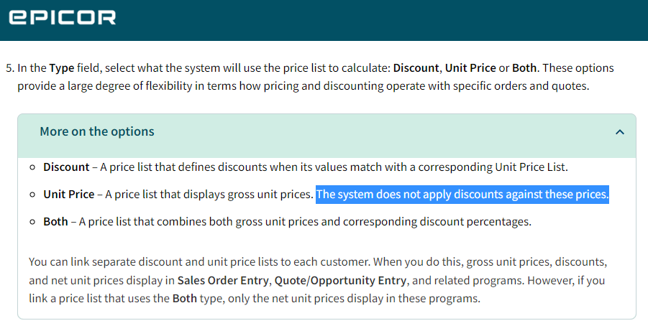Click the step number 5 marker
This screenshot has width=648, height=331.
9,68
